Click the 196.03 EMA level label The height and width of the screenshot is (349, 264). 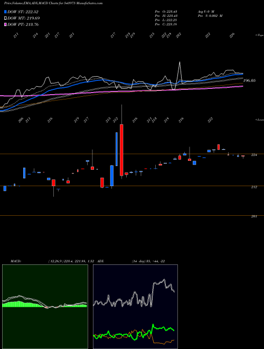pos(249,80)
